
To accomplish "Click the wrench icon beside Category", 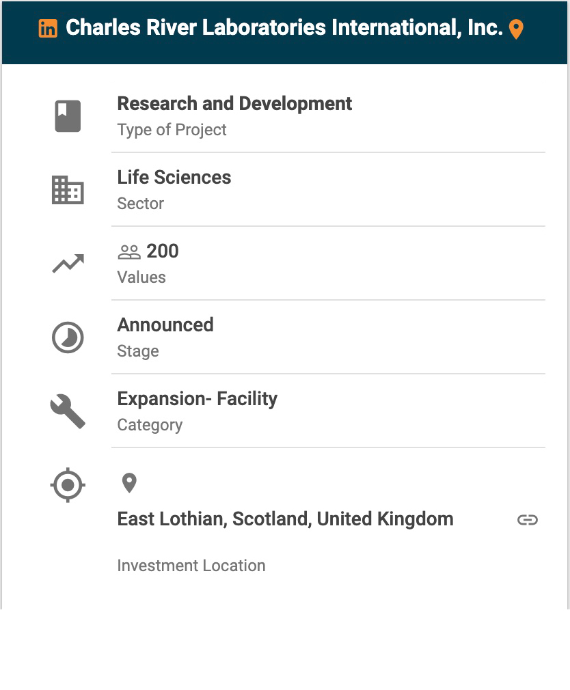I will click(68, 412).
